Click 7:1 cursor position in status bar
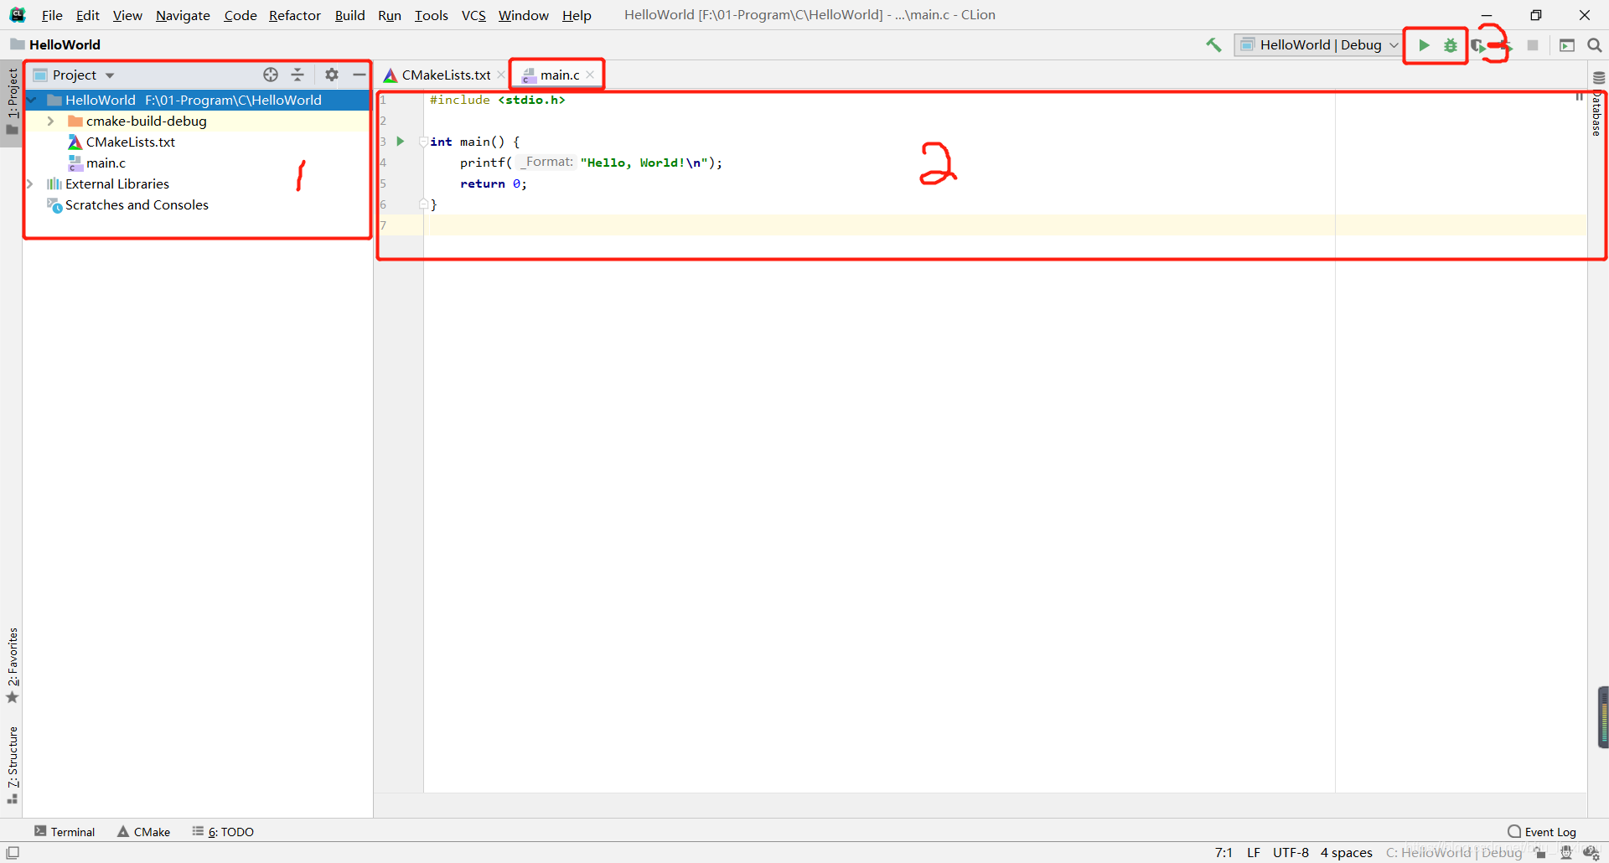1609x863 pixels. tap(1224, 852)
